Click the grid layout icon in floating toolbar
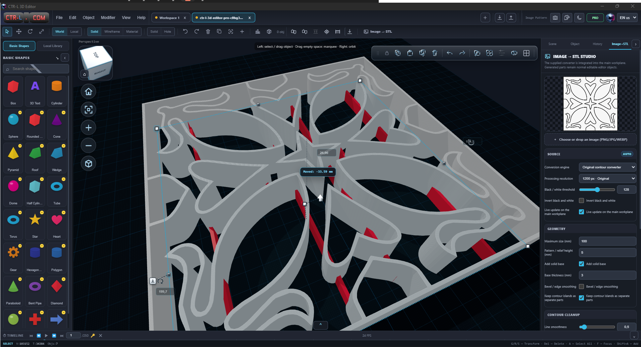 526,53
